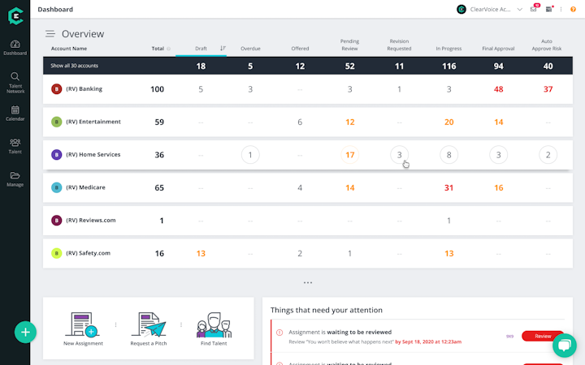Image resolution: width=585 pixels, height=365 pixels.
Task: Select the Offered column header
Action: (300, 49)
